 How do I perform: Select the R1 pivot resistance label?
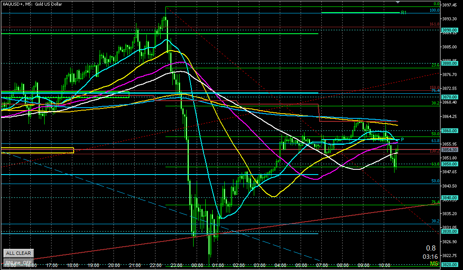click(x=403, y=13)
